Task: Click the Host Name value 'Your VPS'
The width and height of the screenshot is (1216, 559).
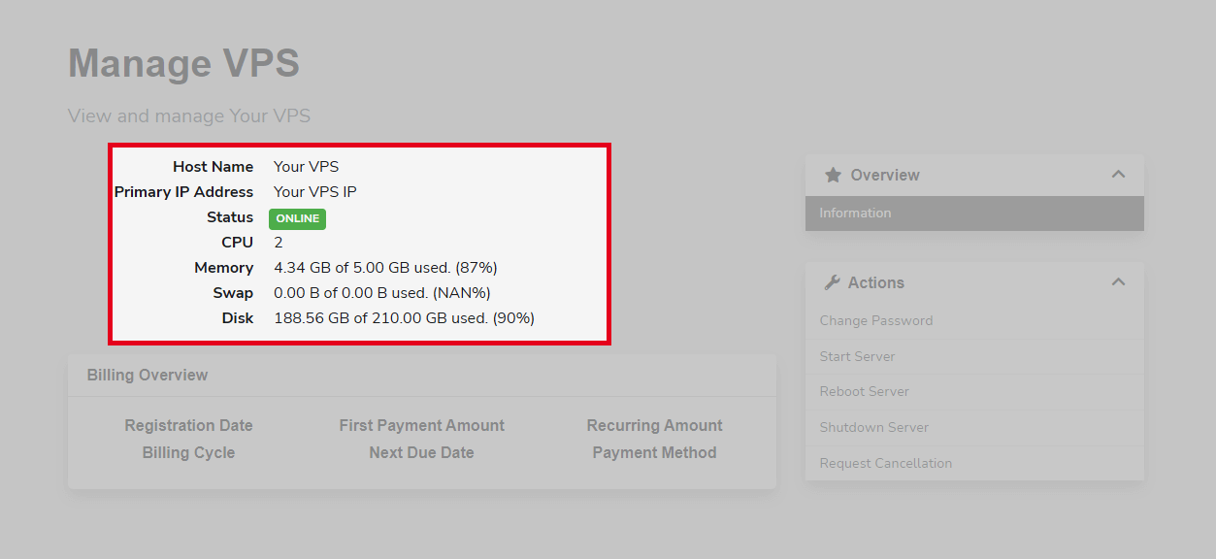Action: [306, 167]
